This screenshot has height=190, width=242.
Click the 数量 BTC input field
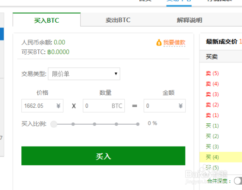[104, 106]
